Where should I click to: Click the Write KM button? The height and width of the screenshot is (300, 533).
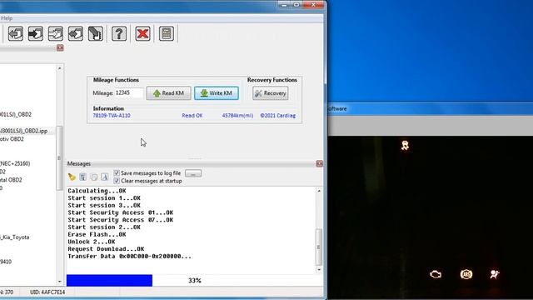(x=217, y=93)
